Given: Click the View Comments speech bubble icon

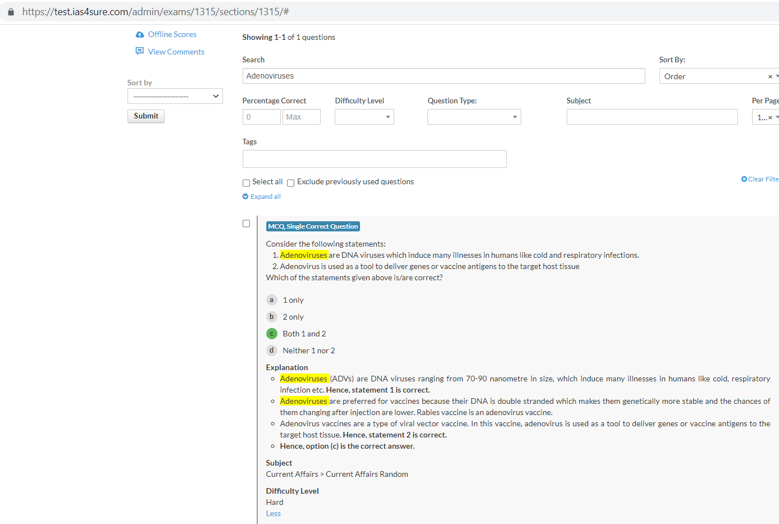Looking at the screenshot, I should pyautogui.click(x=140, y=51).
